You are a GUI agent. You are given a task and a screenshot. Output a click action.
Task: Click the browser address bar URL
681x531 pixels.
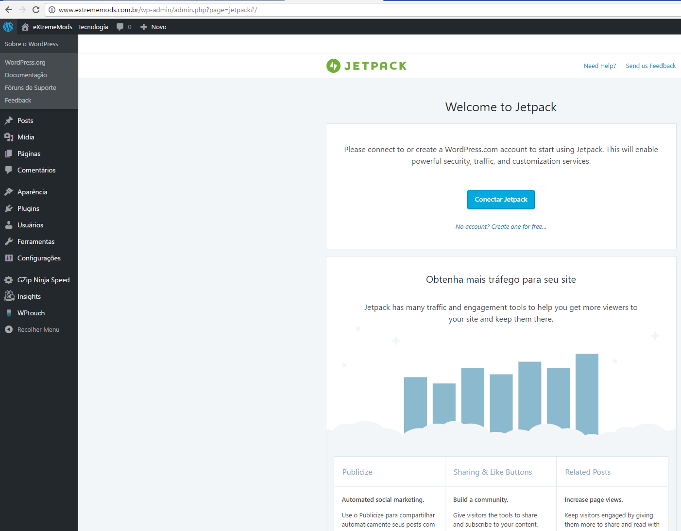click(158, 10)
